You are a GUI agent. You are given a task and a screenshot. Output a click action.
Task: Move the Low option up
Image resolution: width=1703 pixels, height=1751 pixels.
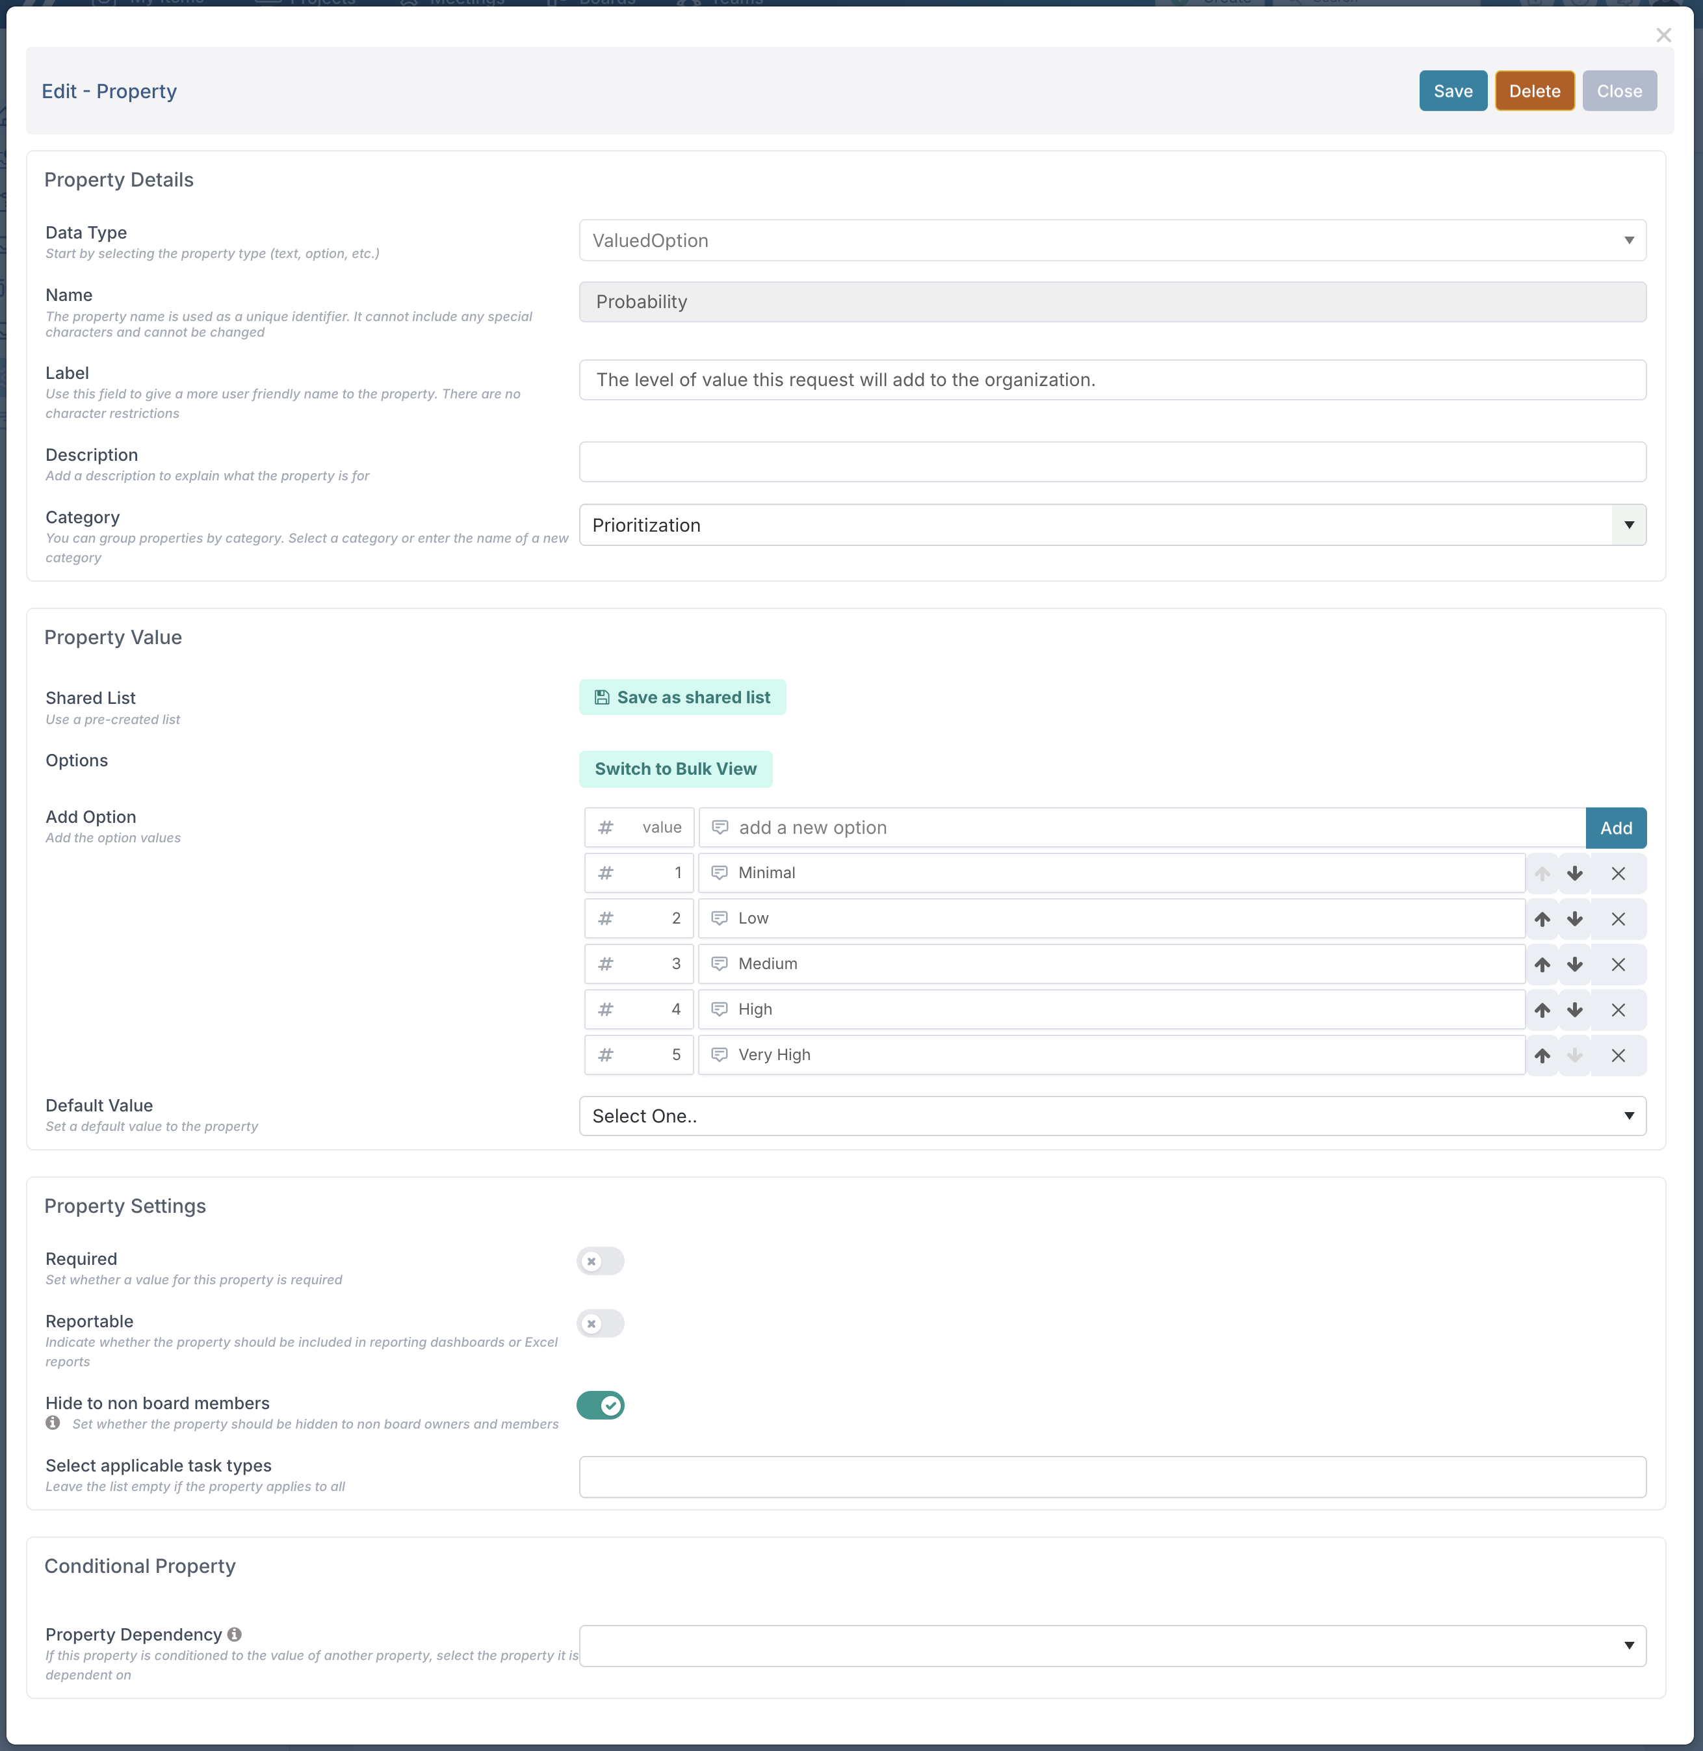(x=1542, y=918)
